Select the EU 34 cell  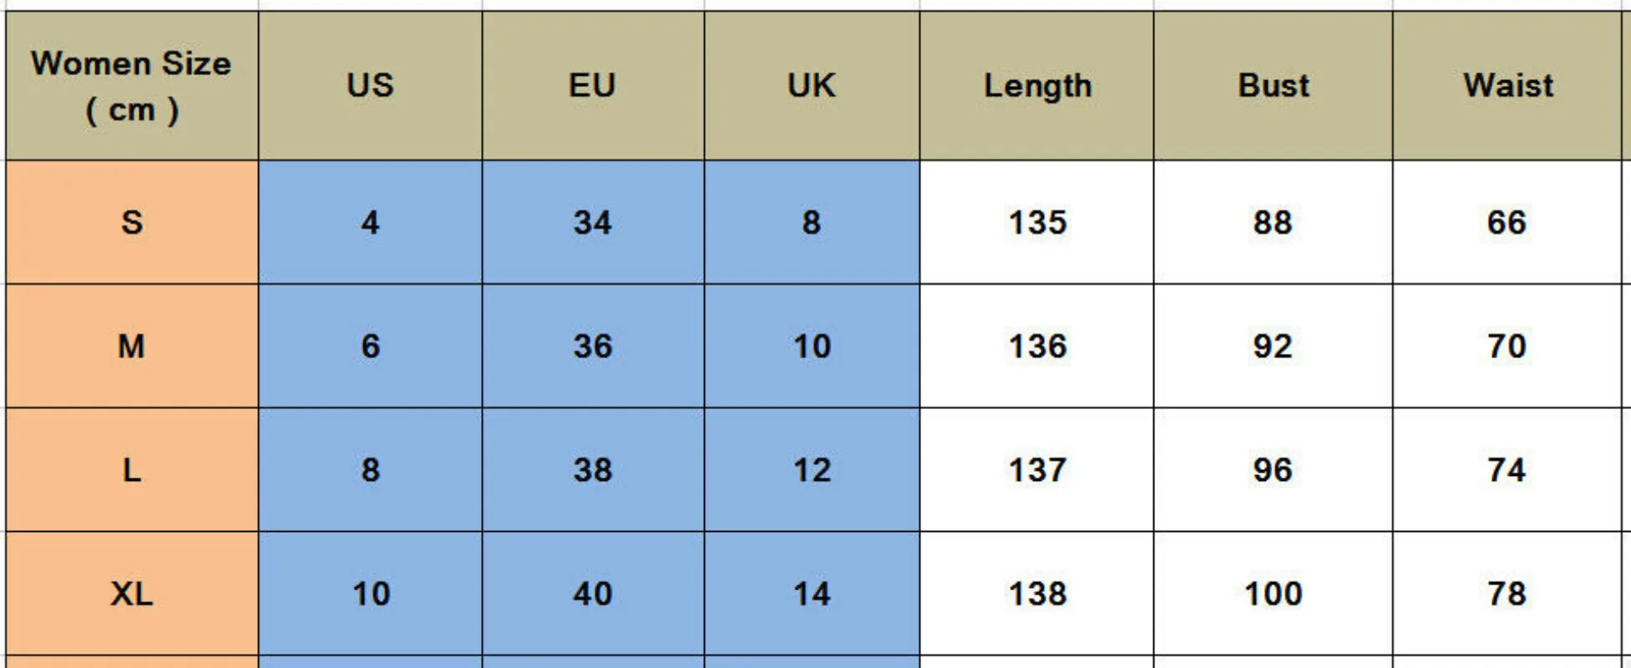pyautogui.click(x=593, y=222)
